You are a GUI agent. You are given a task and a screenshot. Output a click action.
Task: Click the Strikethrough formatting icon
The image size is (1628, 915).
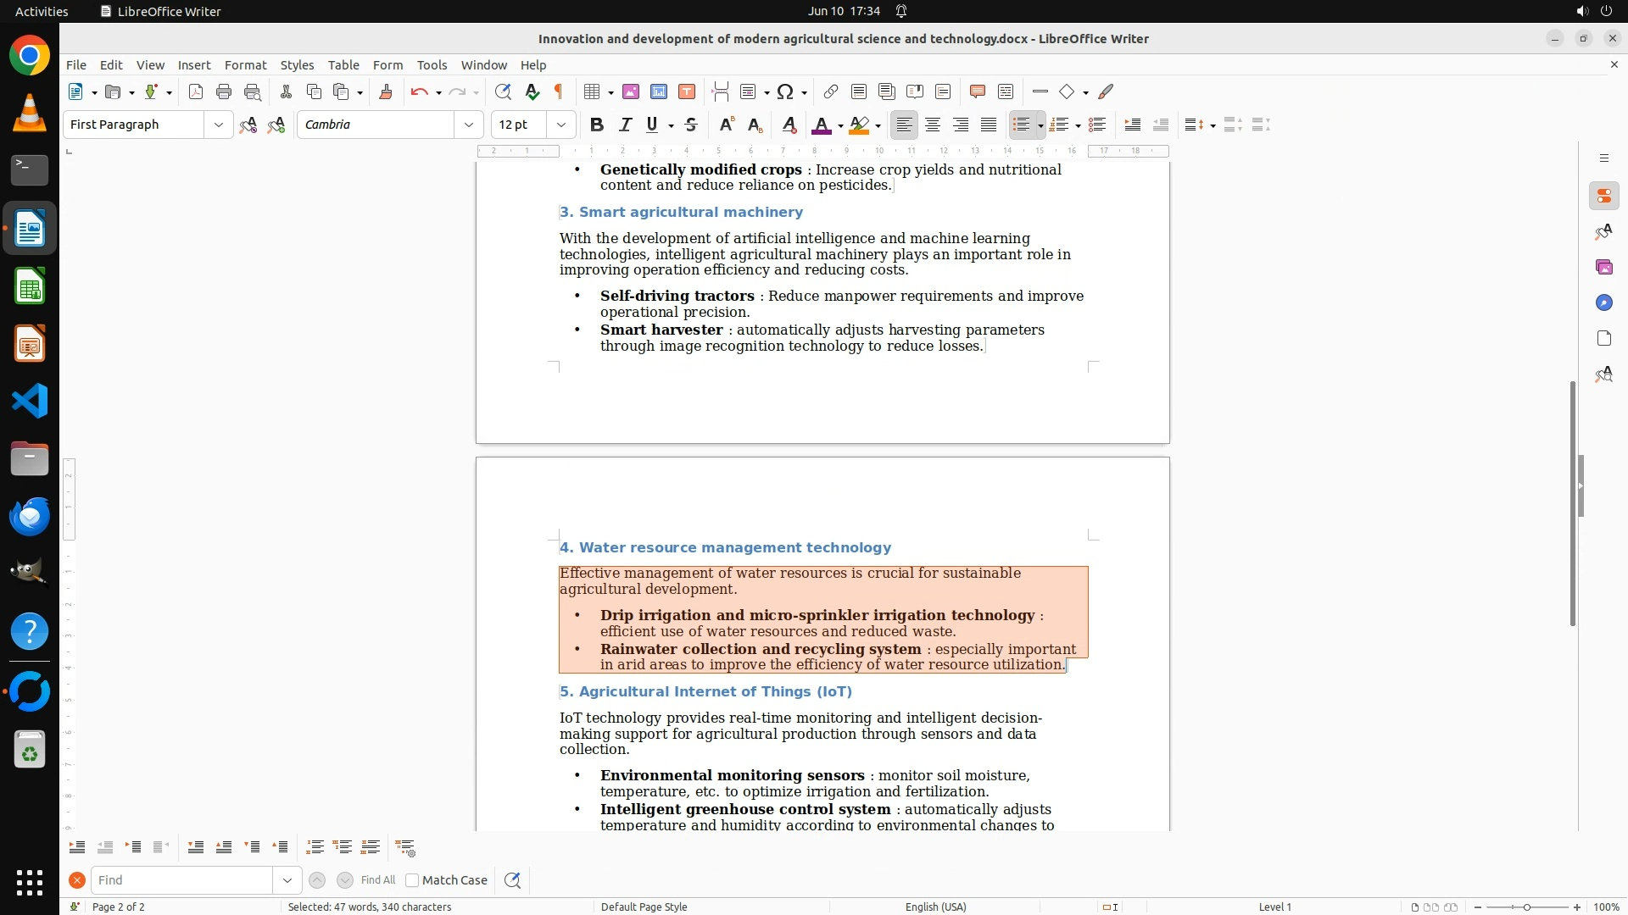click(x=691, y=125)
